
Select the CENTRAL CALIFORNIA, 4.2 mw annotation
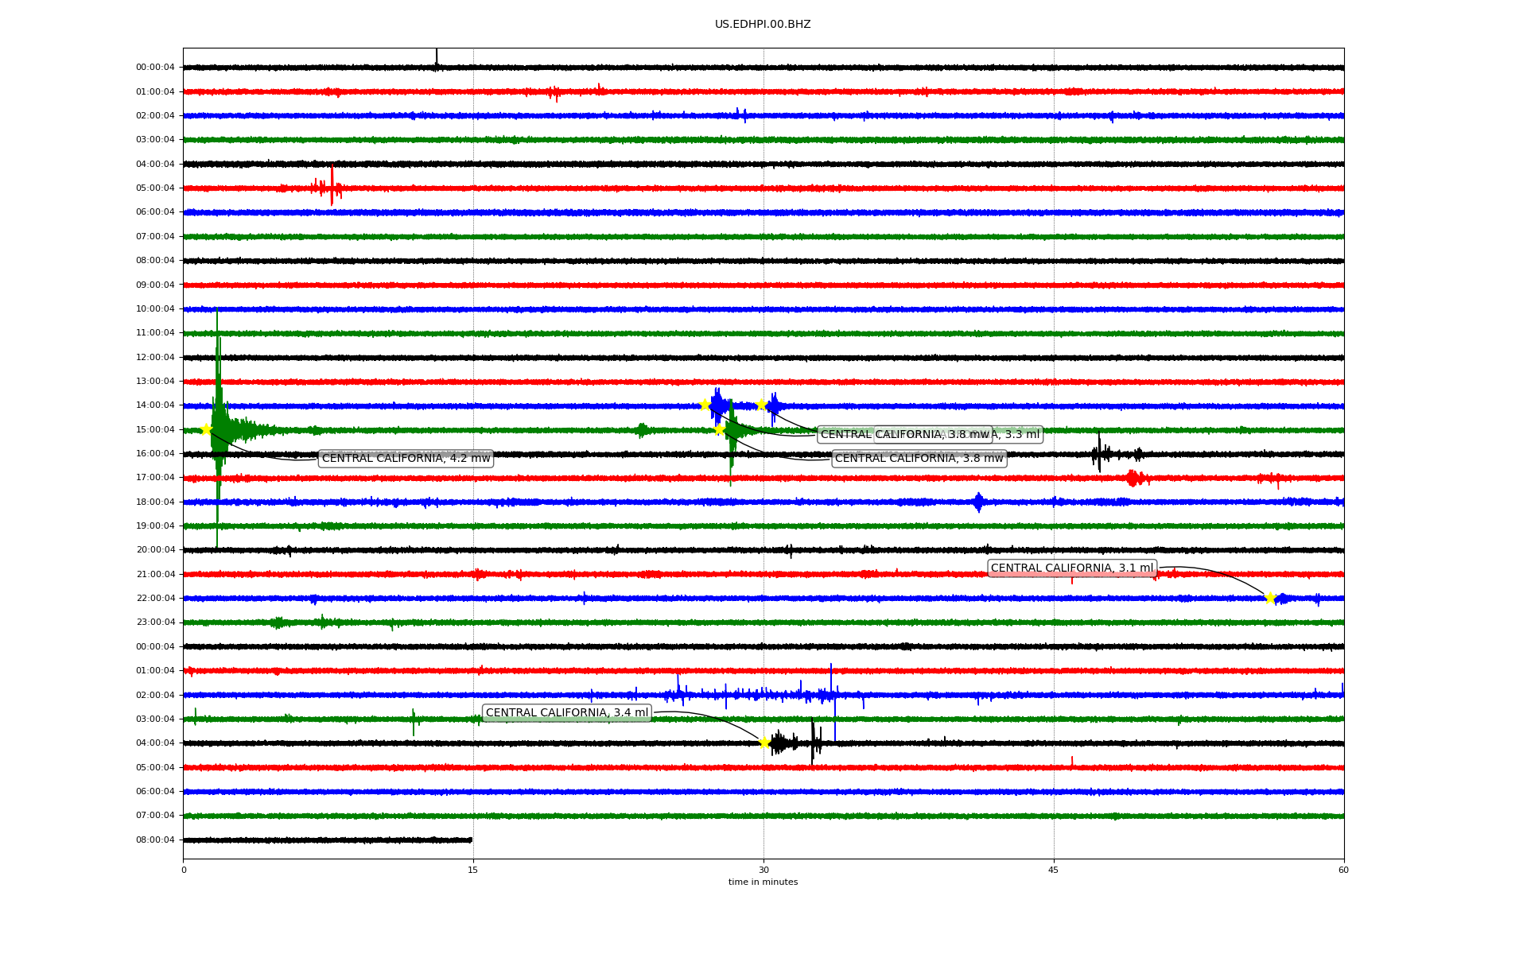click(406, 459)
